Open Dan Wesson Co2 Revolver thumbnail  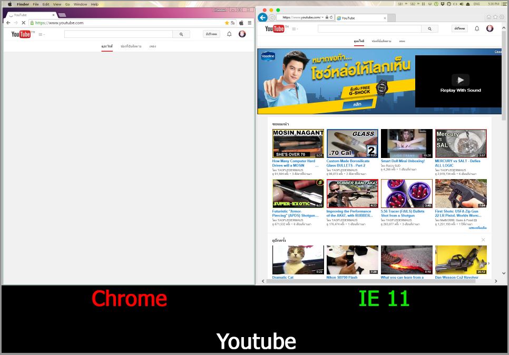461,260
